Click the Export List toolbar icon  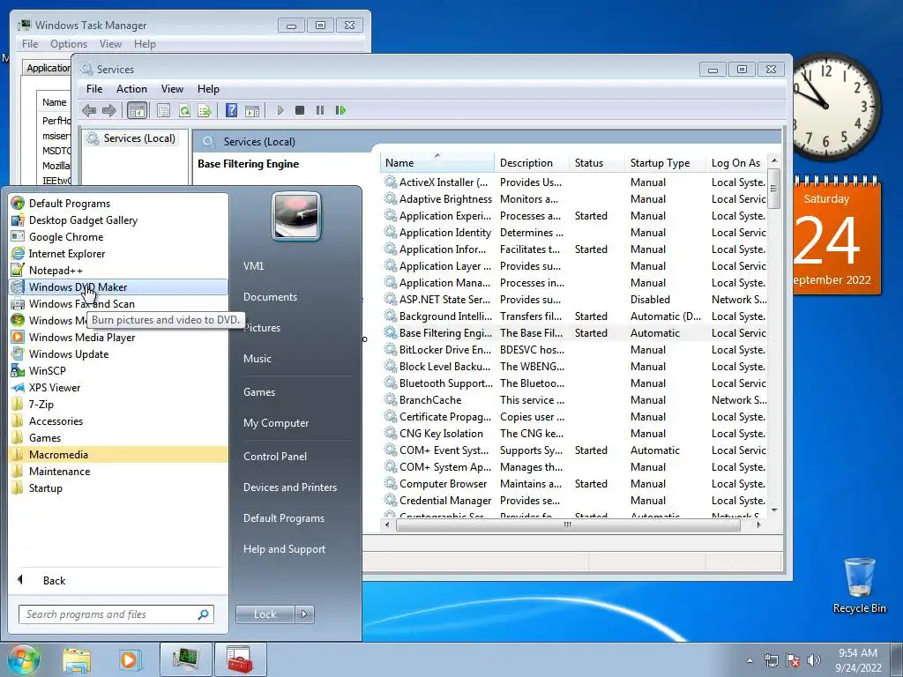tap(205, 110)
